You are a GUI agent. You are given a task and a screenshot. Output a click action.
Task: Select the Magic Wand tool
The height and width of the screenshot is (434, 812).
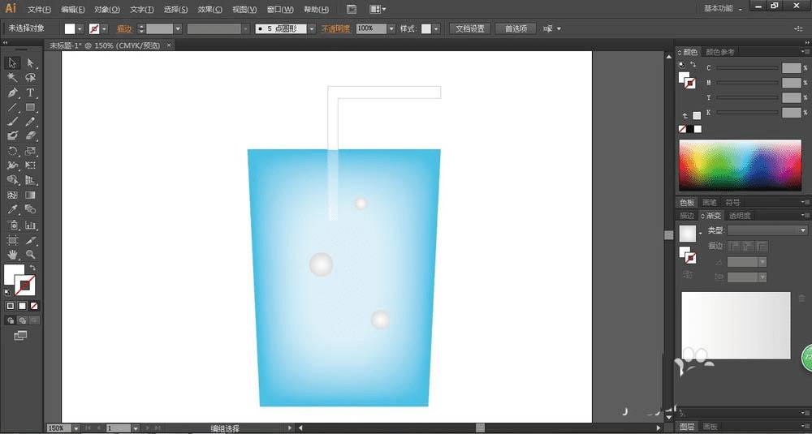tap(13, 78)
